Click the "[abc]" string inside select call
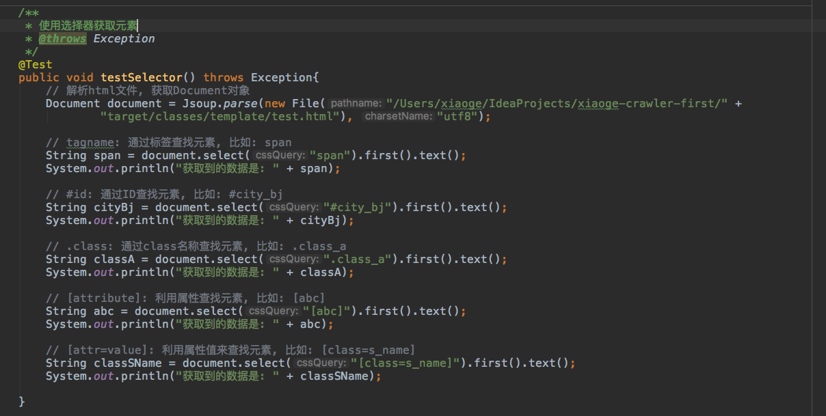 pos(327,311)
